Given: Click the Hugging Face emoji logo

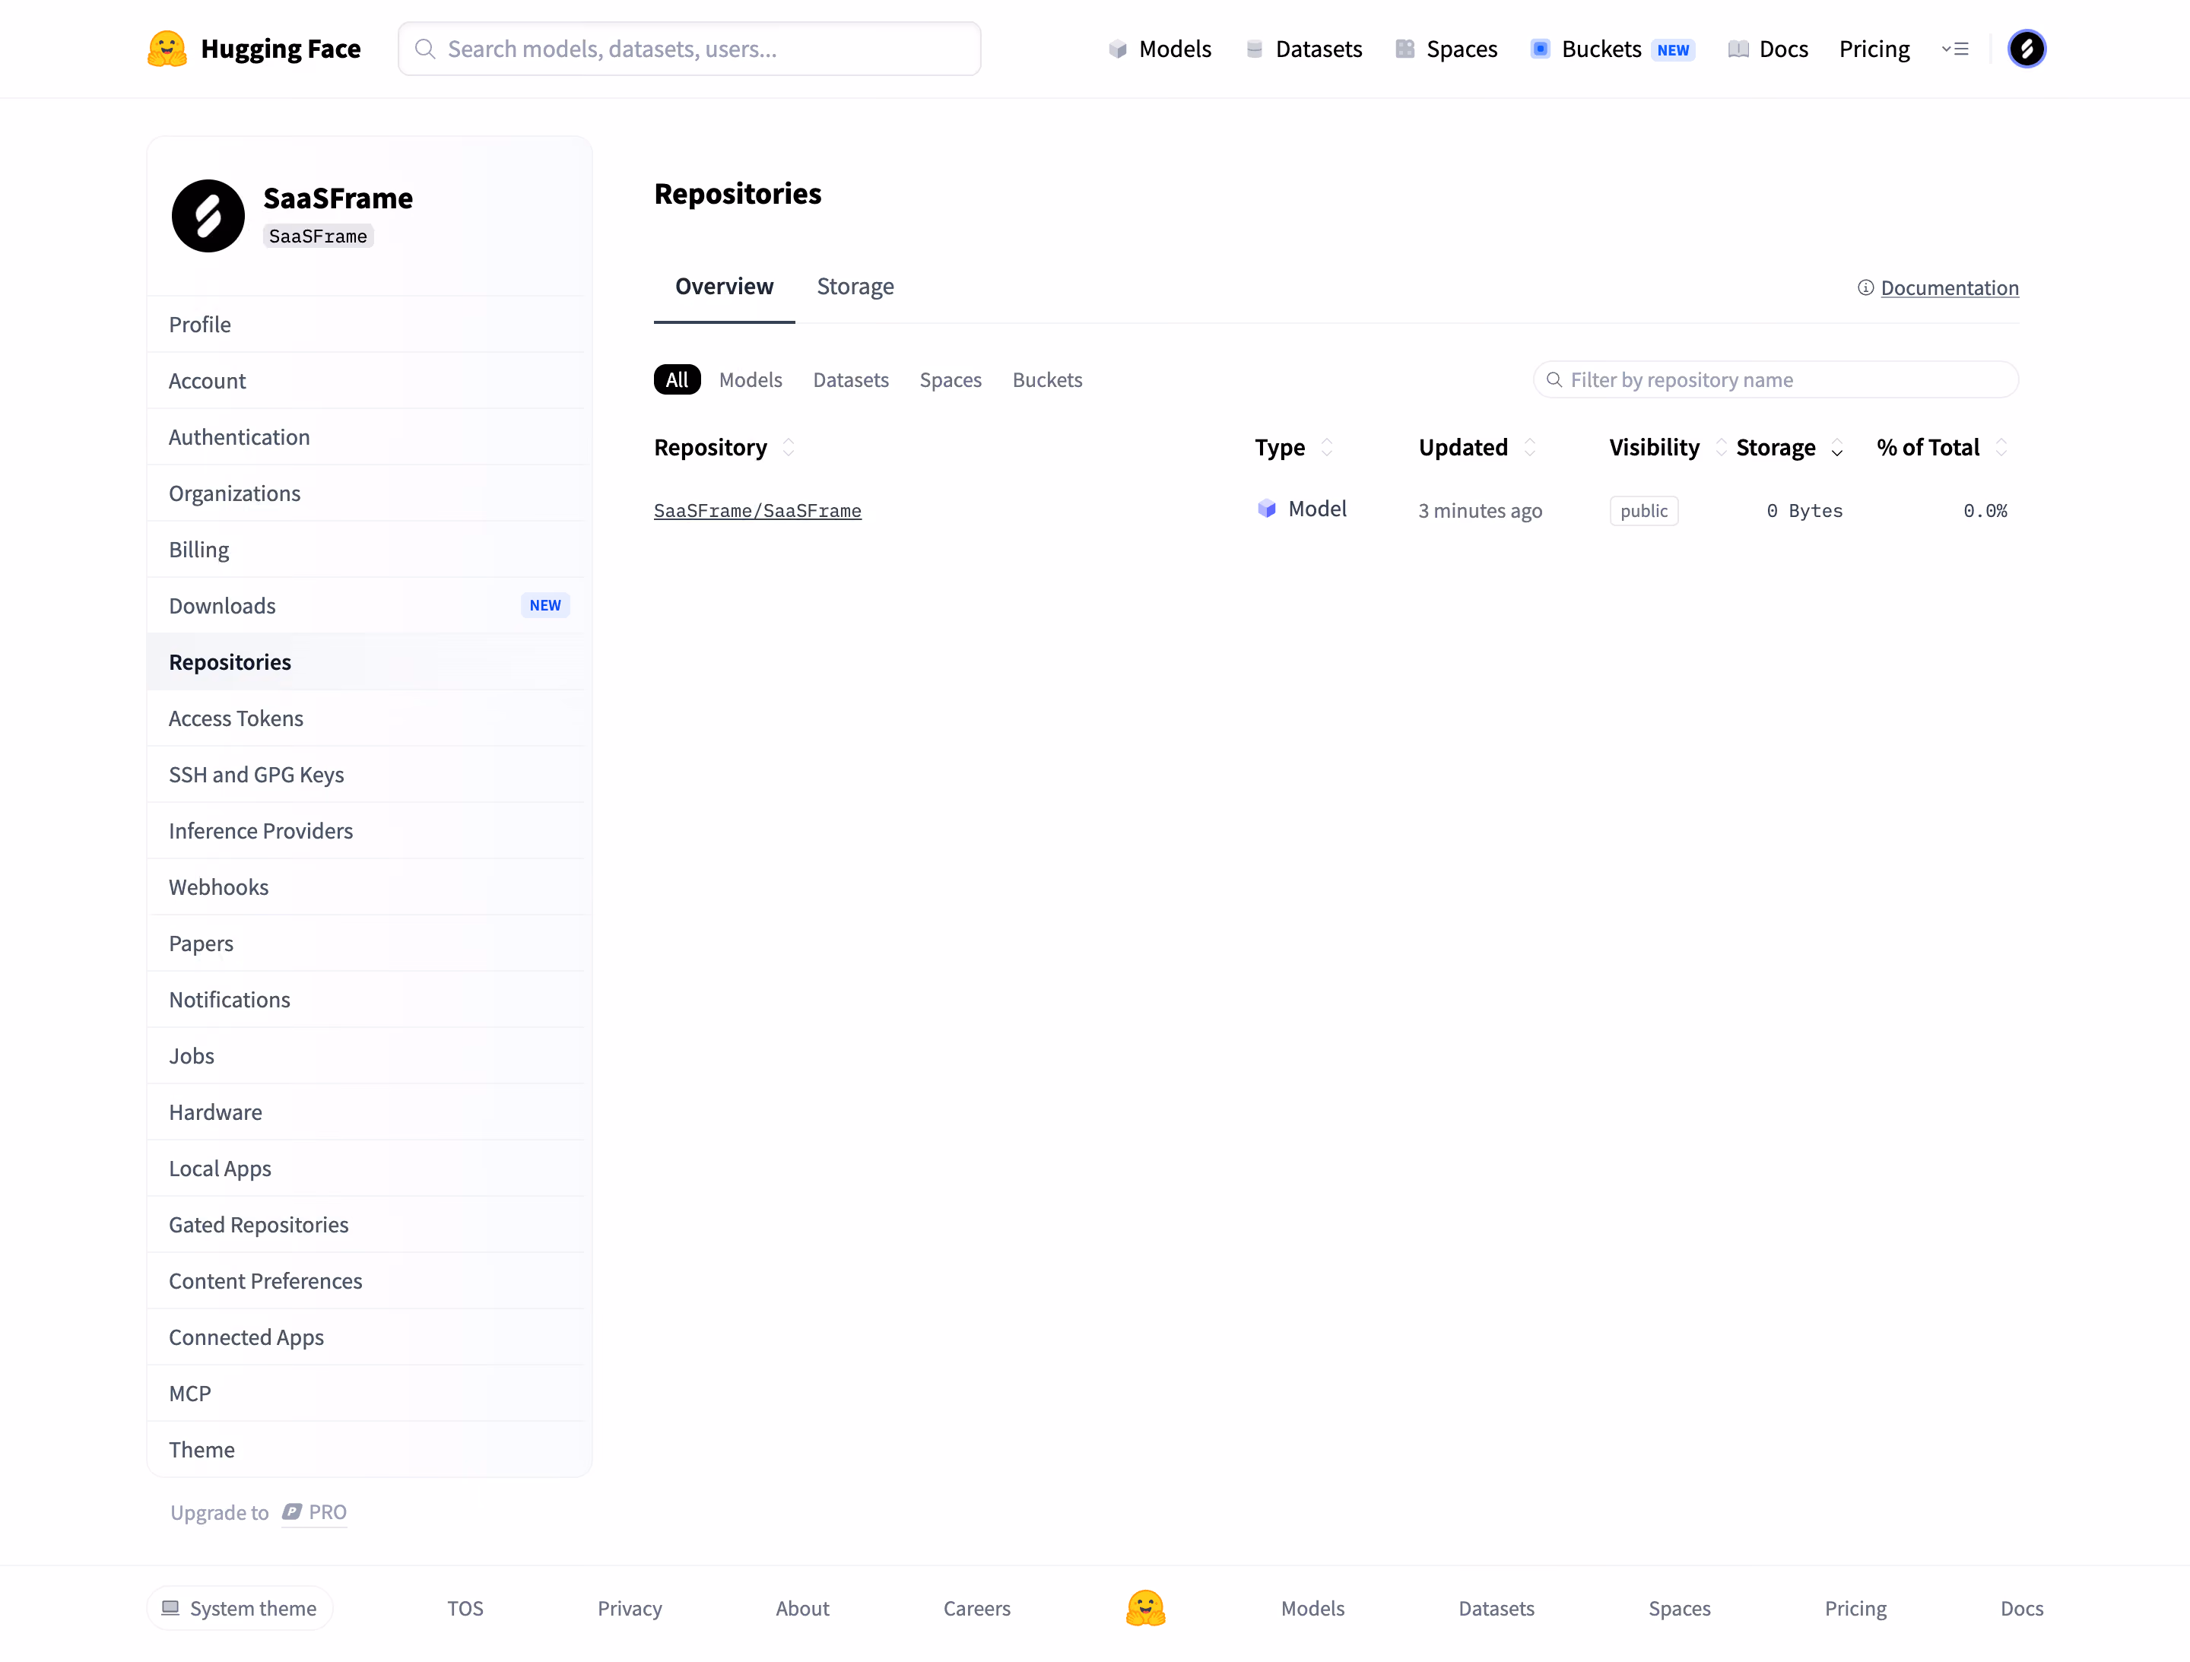Looking at the screenshot, I should coord(167,49).
